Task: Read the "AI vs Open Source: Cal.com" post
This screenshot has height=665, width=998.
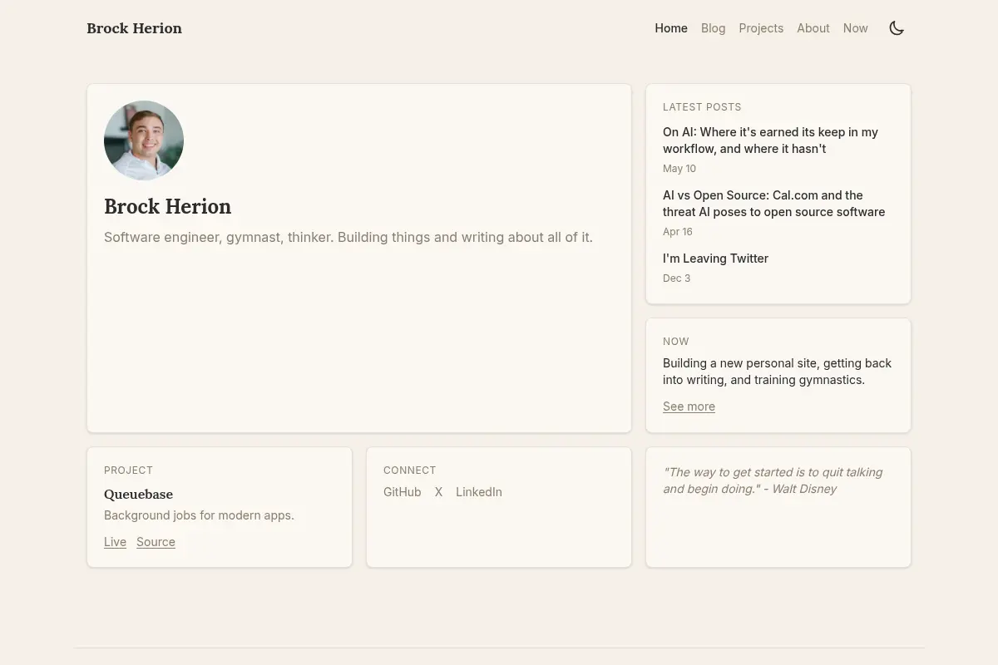Action: tap(773, 204)
